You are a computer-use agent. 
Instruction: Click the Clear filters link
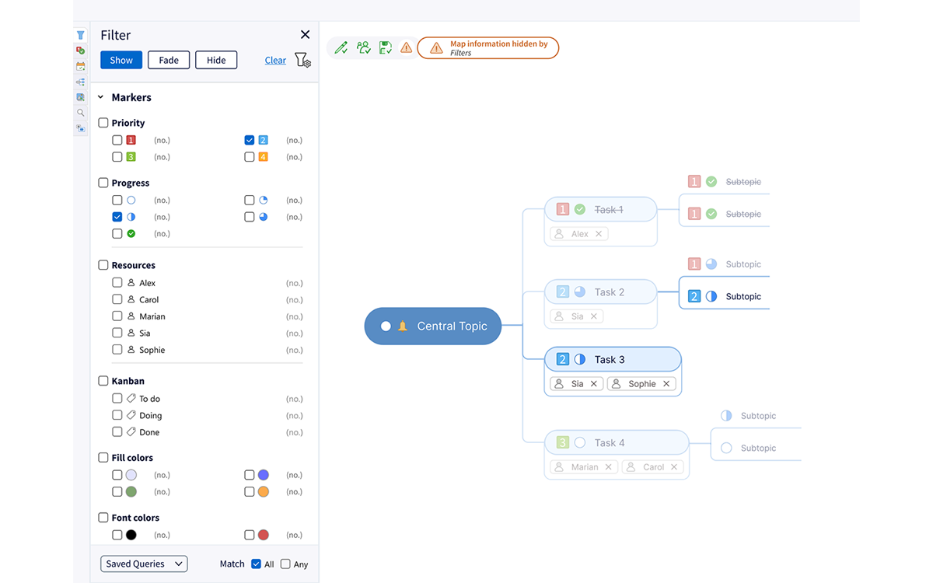275,60
